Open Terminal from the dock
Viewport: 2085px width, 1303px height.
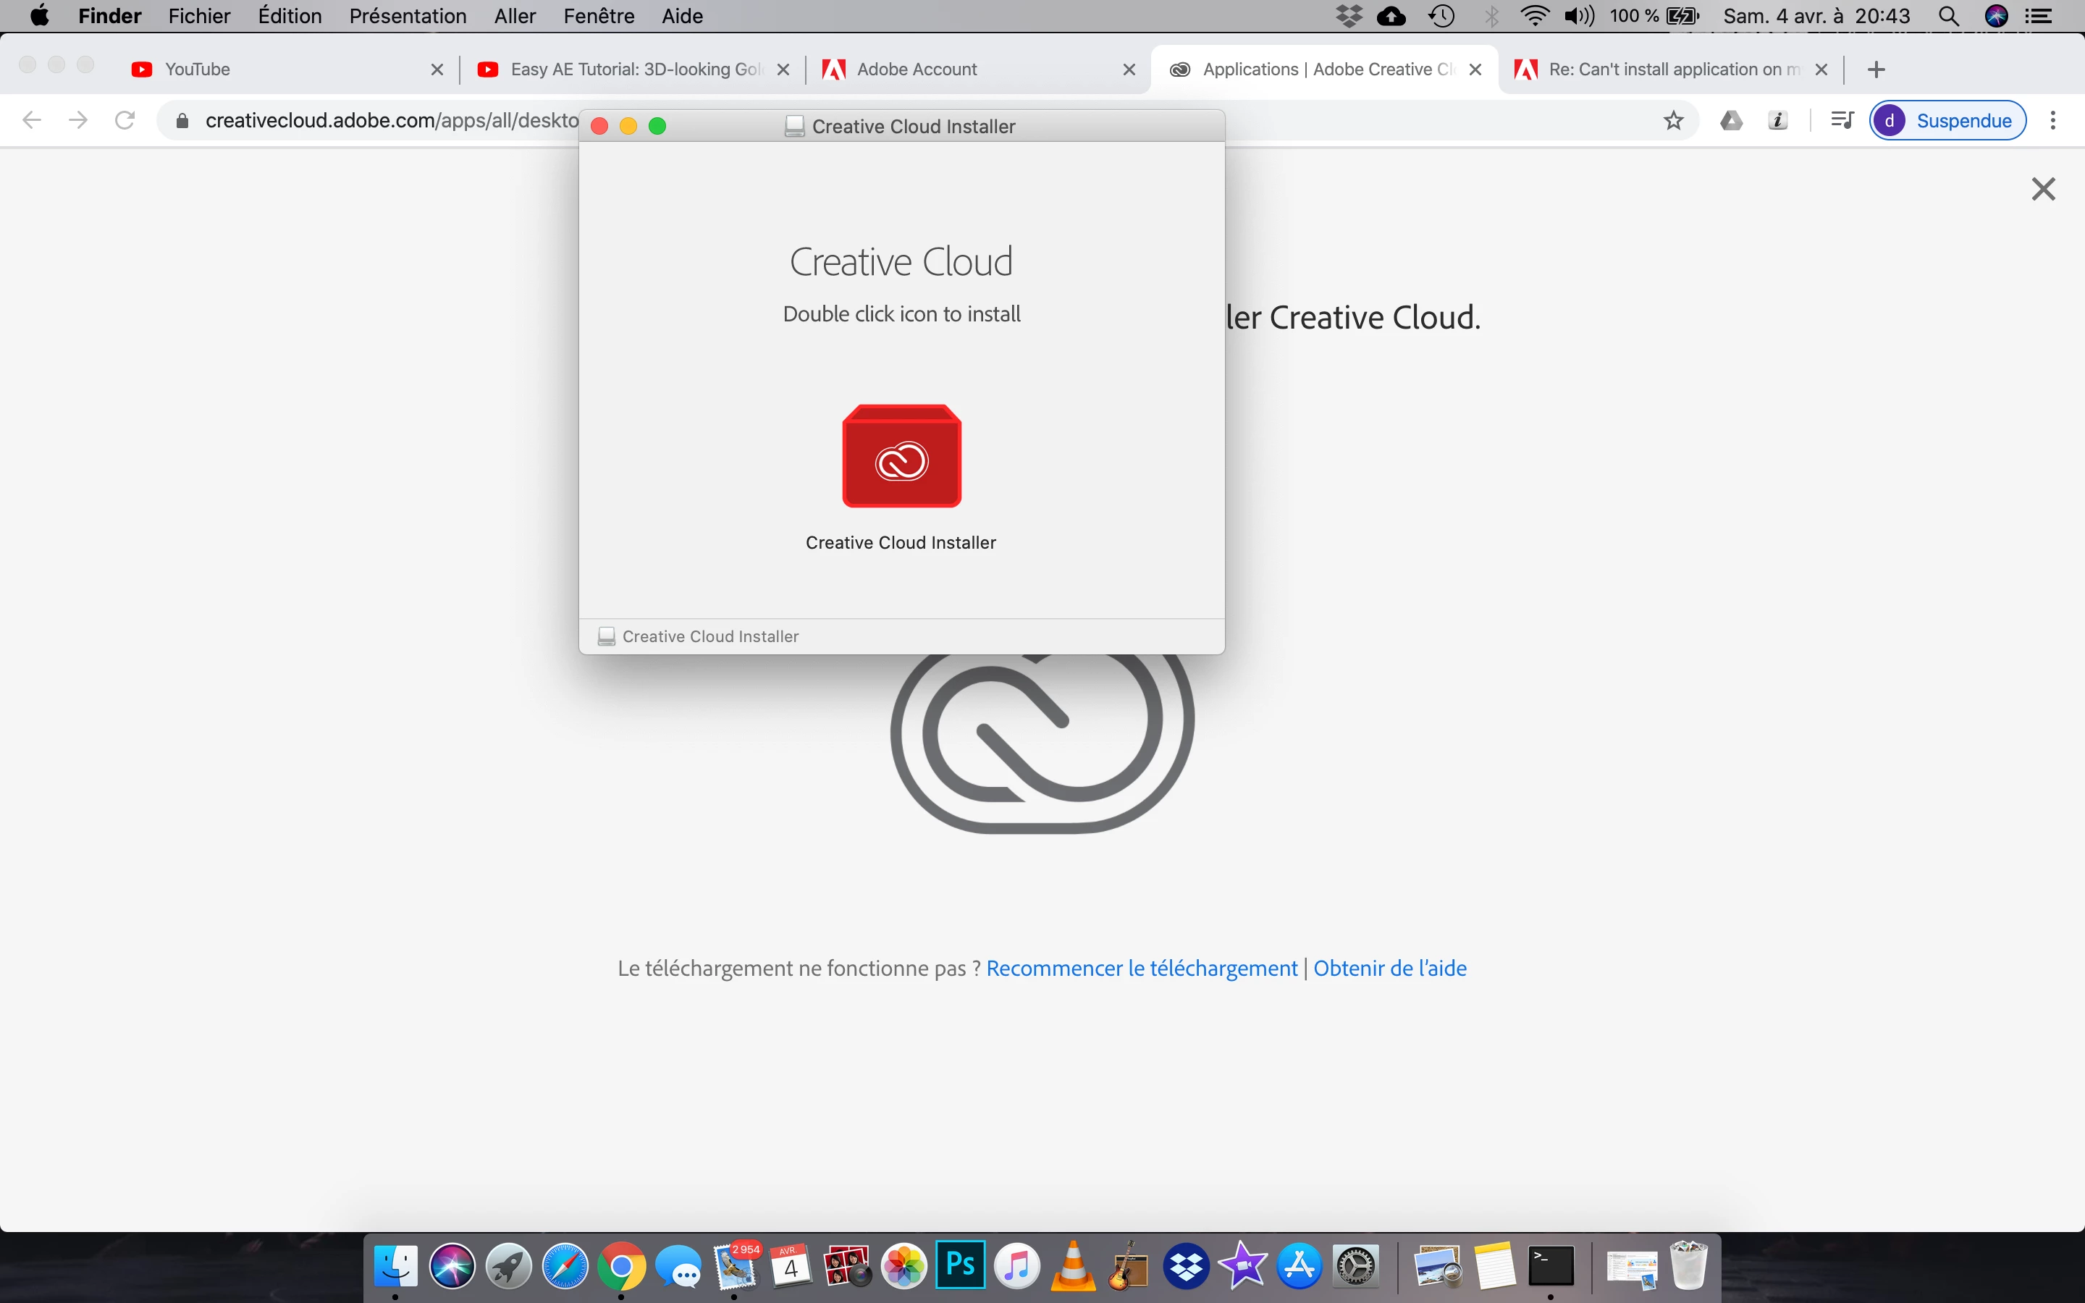(1551, 1267)
